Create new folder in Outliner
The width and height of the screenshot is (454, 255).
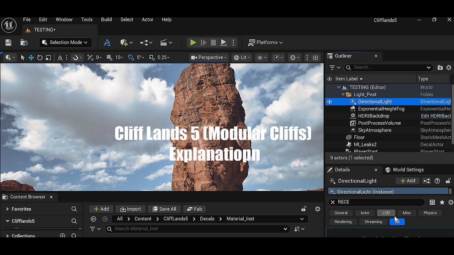coord(440,67)
